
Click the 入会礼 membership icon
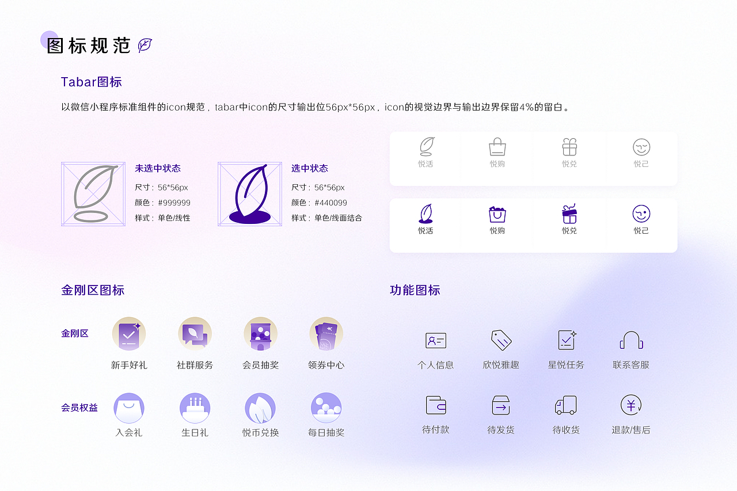tap(129, 407)
